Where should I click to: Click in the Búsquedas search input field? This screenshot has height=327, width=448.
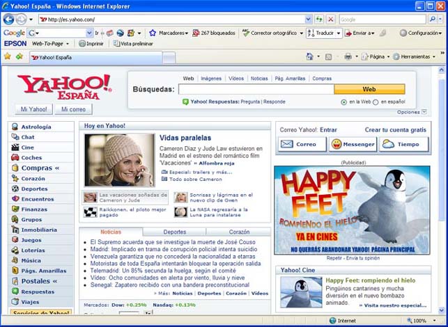coord(256,89)
